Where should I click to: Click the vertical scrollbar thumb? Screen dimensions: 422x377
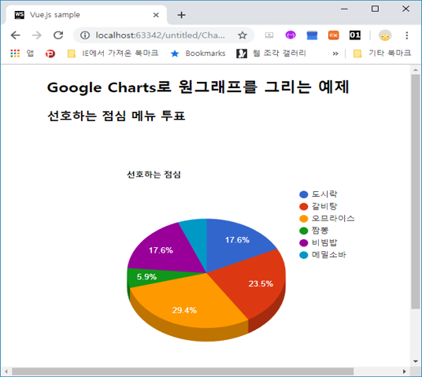coord(416,191)
